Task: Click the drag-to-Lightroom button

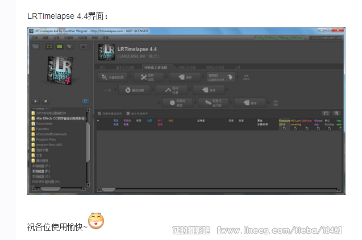Action: (221, 77)
